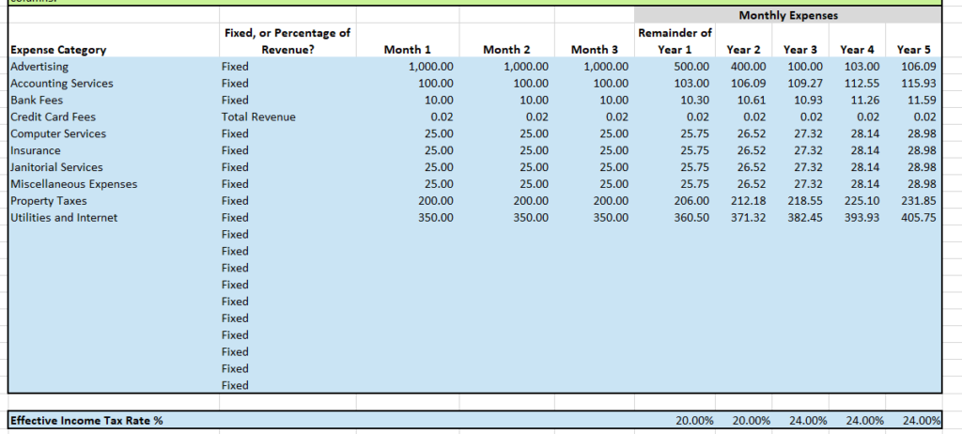Viewport: 962px width, 434px height.
Task: Select Janitorial Services Year 3 value 27.32
Action: point(809,167)
